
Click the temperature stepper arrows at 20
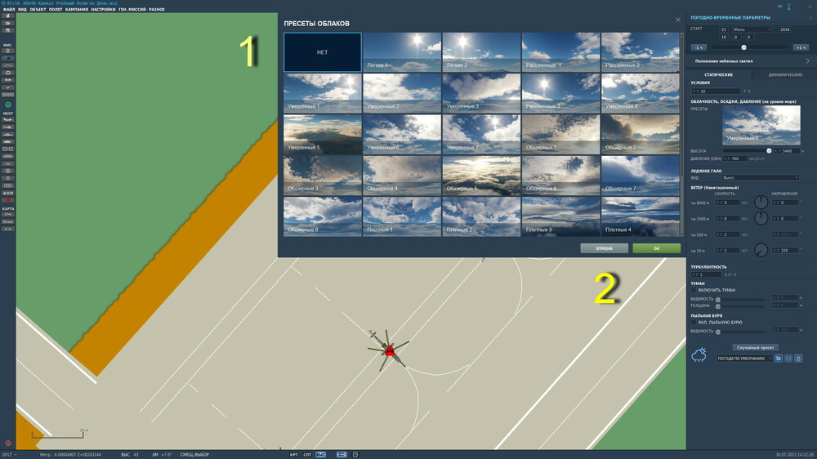pyautogui.click(x=695, y=91)
